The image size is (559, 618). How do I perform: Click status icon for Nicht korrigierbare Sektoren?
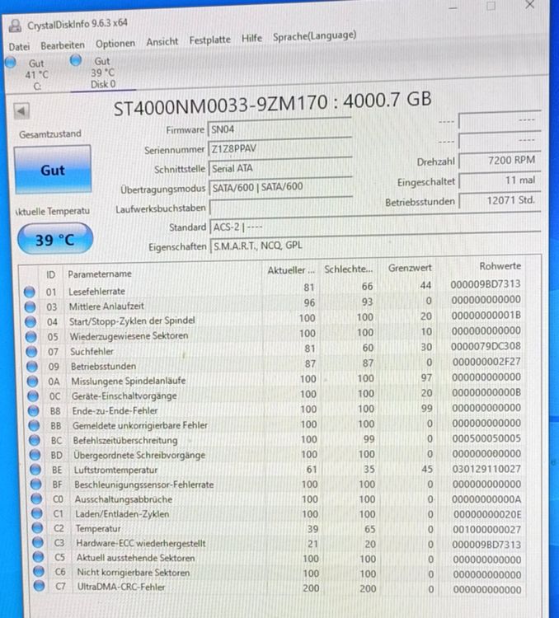(38, 572)
